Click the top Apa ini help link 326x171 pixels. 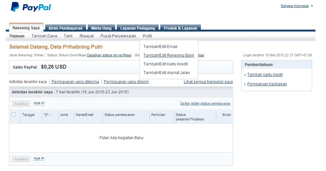(x=39, y=103)
